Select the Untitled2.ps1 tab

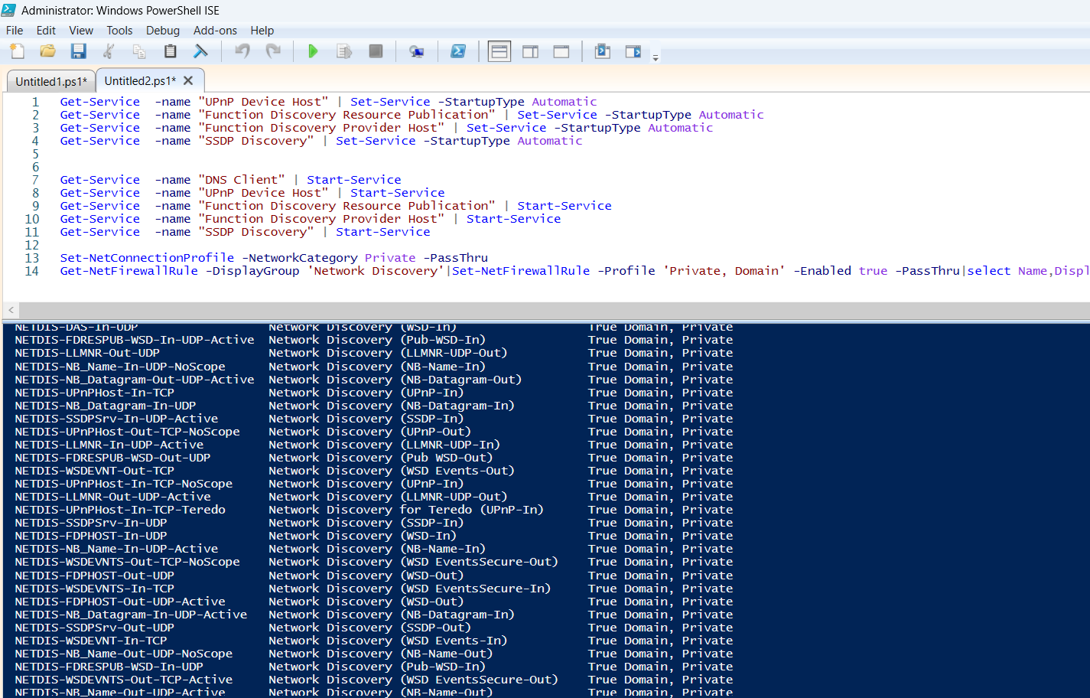pyautogui.click(x=140, y=80)
